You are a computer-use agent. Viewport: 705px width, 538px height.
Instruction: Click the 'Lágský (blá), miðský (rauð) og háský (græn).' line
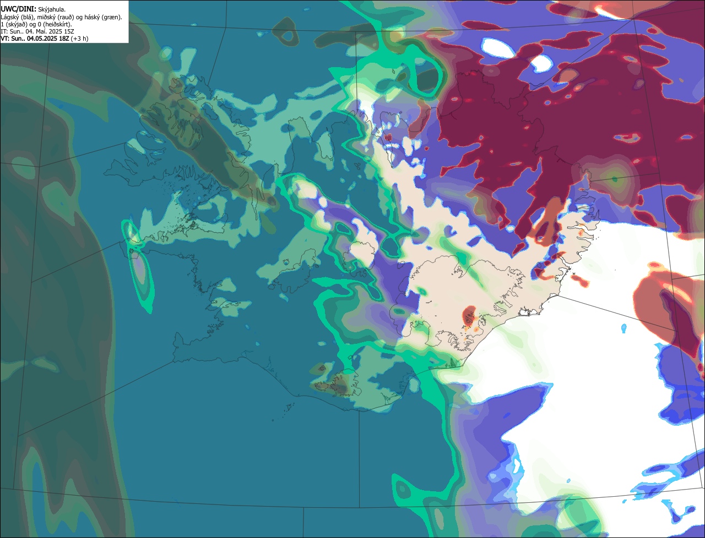[x=62, y=17]
